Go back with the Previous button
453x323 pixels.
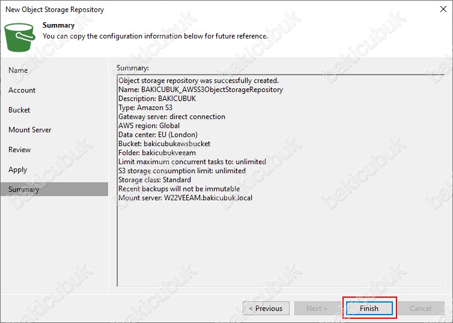[x=266, y=308]
